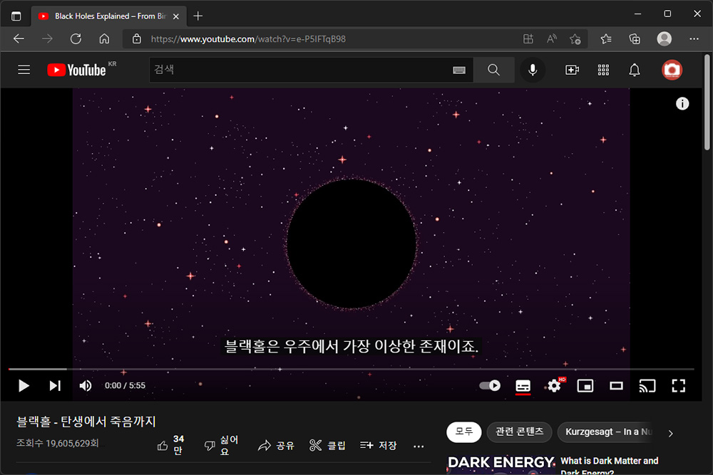Switch to miniplayer mode
This screenshot has height=475, width=713.
[x=585, y=386]
